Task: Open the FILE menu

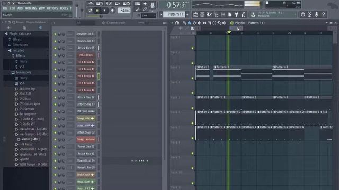Action: pyautogui.click(x=5, y=8)
